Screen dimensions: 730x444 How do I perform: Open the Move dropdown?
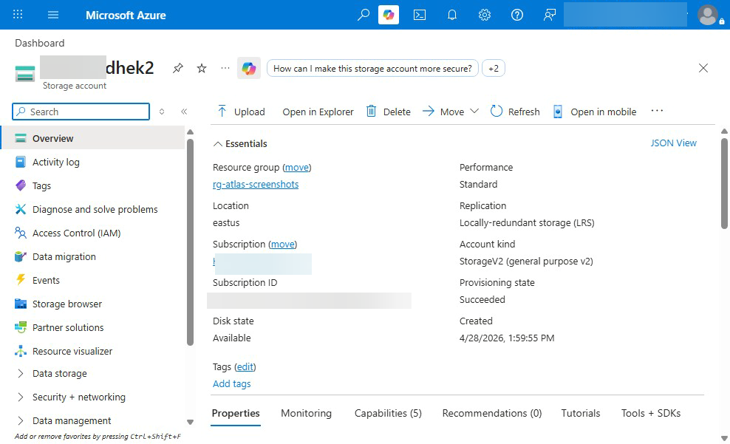click(x=450, y=112)
